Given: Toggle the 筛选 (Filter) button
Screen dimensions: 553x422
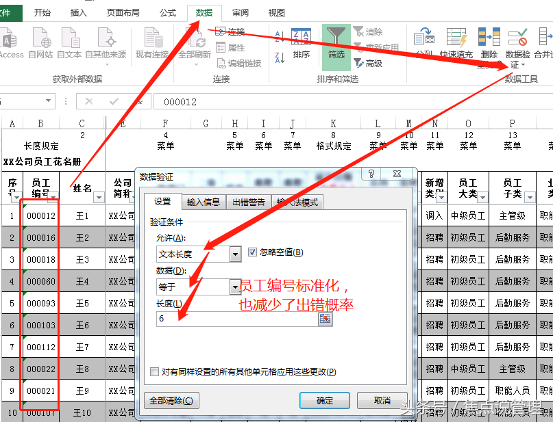Looking at the screenshot, I should point(336,47).
